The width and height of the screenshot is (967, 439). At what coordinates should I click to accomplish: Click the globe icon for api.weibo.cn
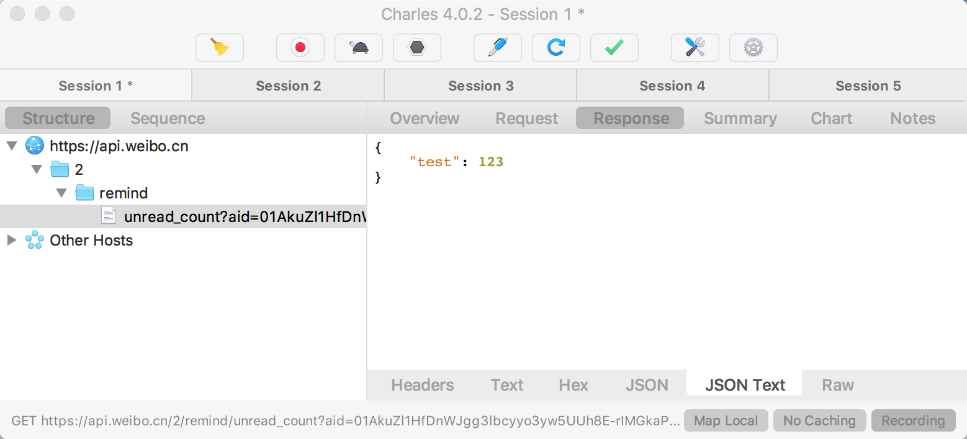tap(35, 146)
